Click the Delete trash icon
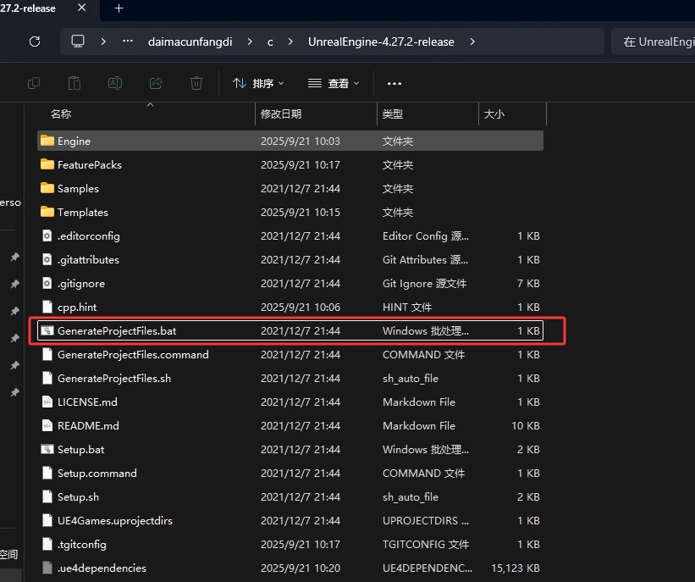Image resolution: width=695 pixels, height=582 pixels. coord(196,83)
